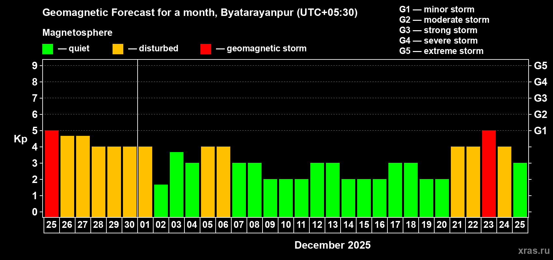Image resolution: width=553 pixels, height=260 pixels.
Task: Open the xras.ru watermark link
Action: (x=534, y=251)
